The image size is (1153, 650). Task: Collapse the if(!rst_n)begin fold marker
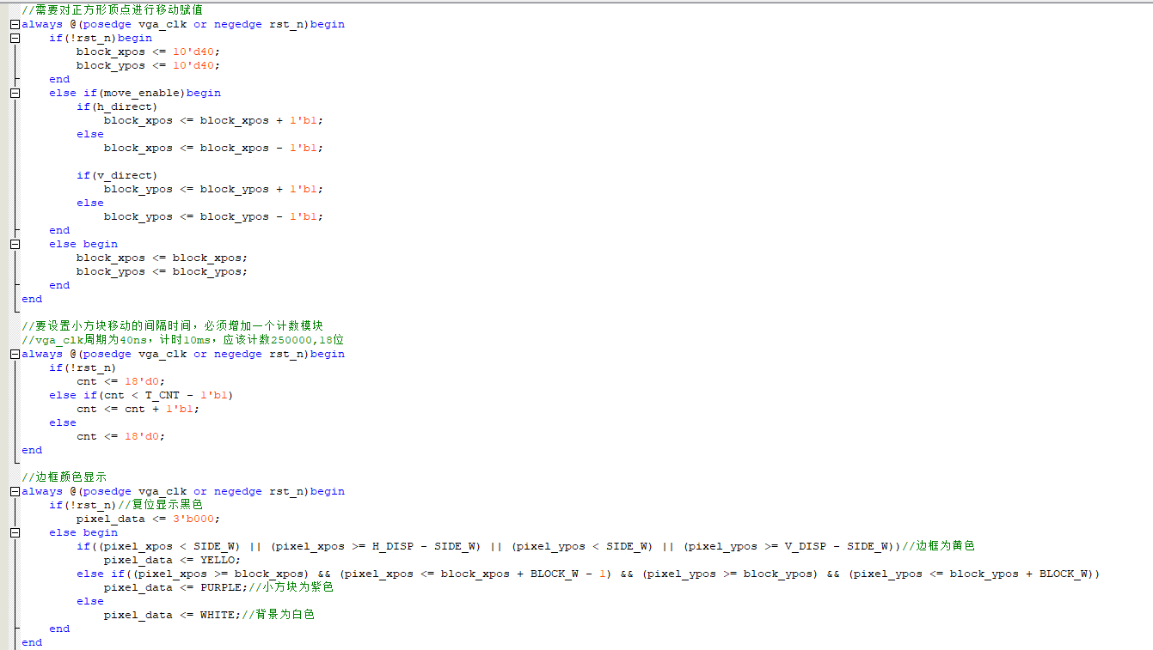pyautogui.click(x=15, y=38)
